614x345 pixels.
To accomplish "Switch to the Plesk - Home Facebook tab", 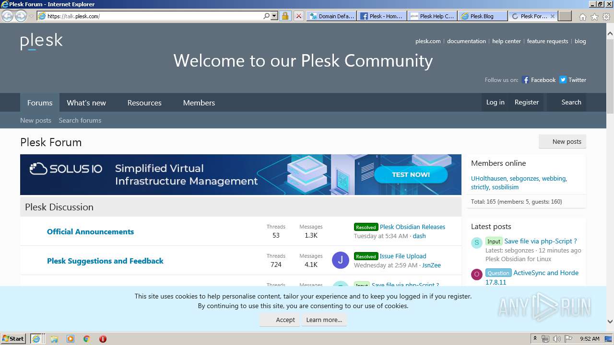I will (382, 16).
